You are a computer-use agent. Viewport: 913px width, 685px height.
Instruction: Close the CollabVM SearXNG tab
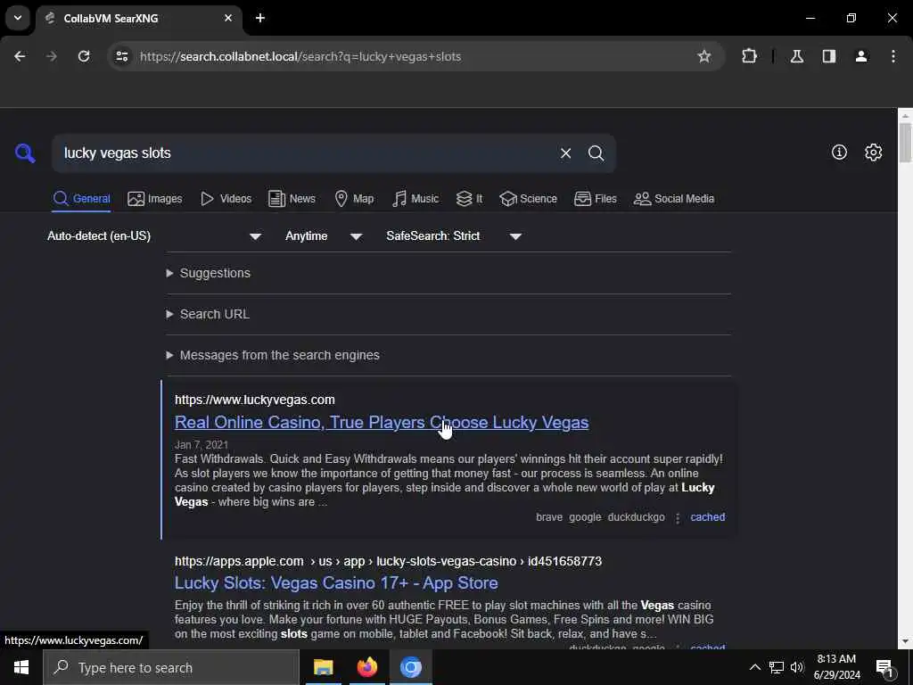(228, 18)
